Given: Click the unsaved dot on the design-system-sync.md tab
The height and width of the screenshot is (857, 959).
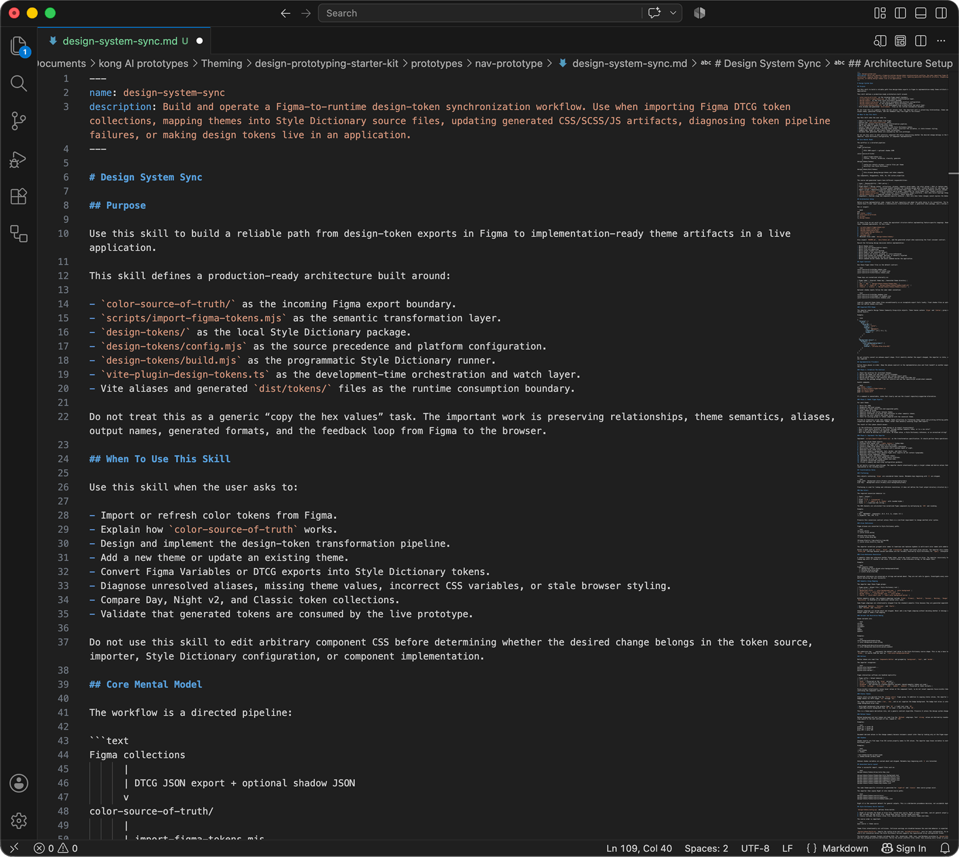Looking at the screenshot, I should coord(200,41).
